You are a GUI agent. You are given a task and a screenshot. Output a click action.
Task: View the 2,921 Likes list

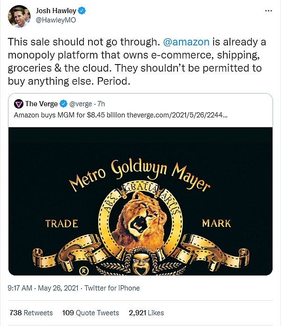click(147, 312)
